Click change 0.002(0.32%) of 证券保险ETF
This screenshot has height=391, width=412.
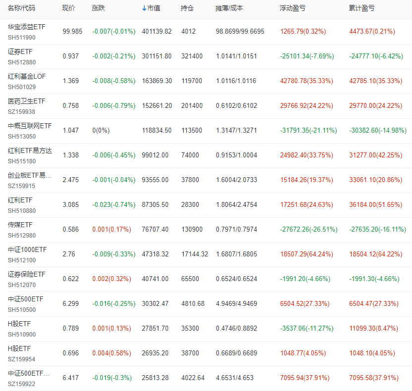click(x=112, y=279)
